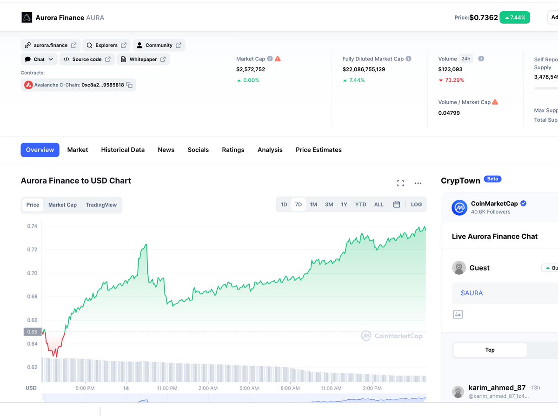Click the CoinMarketCap avatar in CrypTown
558x416 pixels.
pyautogui.click(x=459, y=207)
